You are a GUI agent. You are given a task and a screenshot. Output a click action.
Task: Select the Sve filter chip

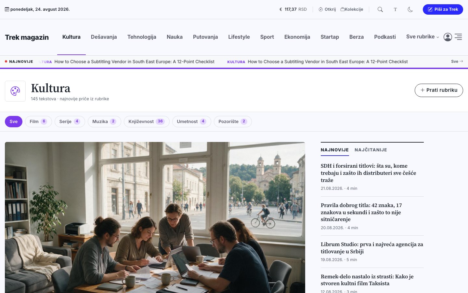point(14,121)
